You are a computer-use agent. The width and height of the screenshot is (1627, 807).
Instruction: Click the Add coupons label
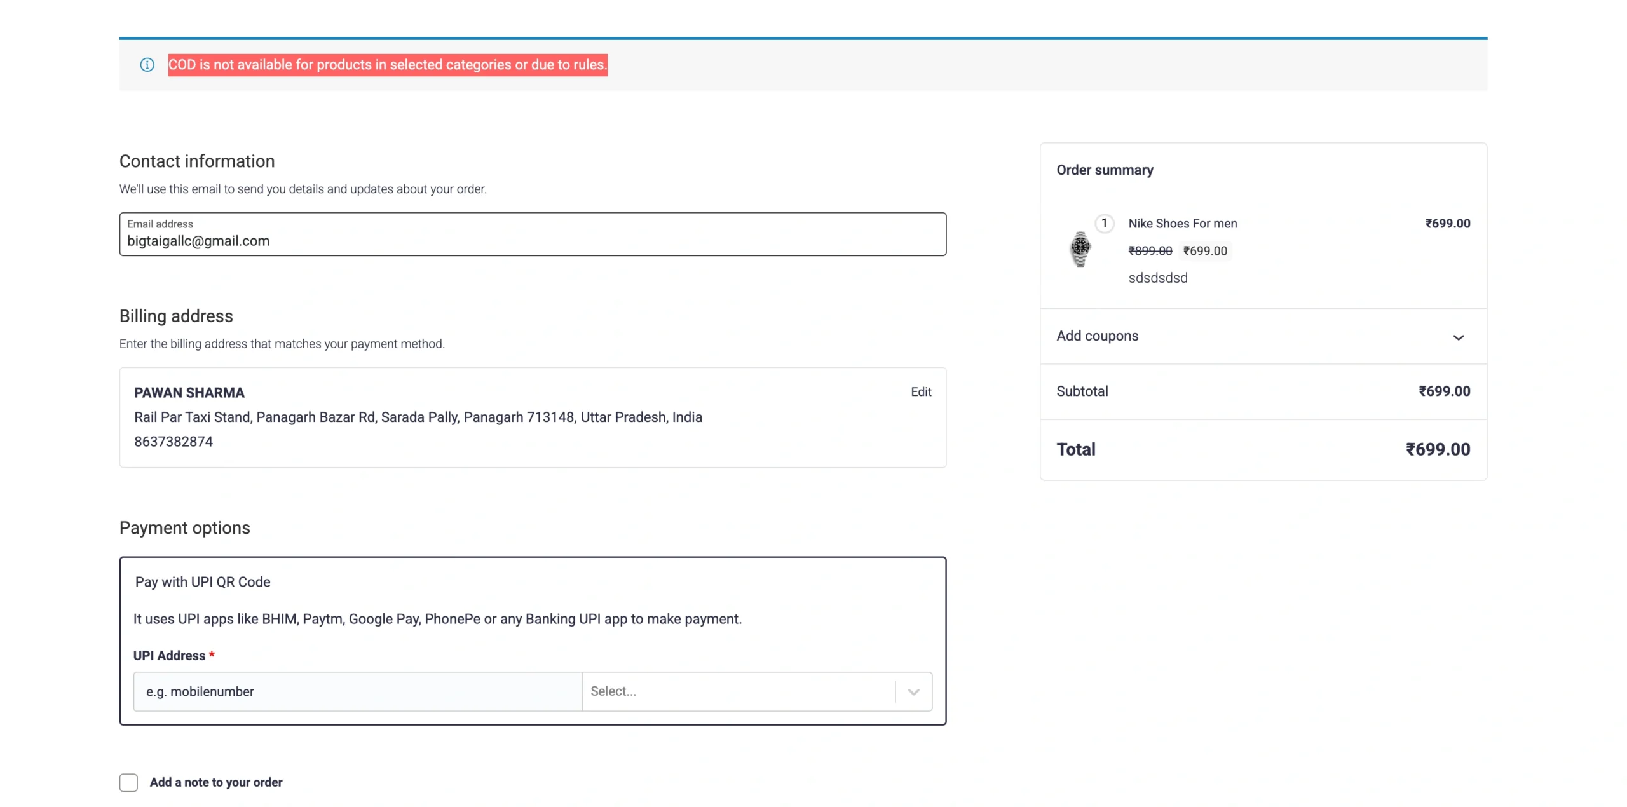[x=1097, y=336]
